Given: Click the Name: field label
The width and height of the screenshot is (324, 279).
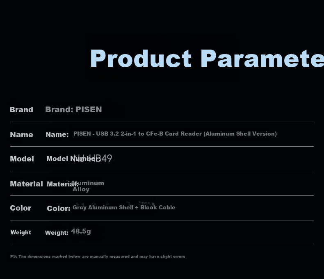Looking at the screenshot, I should [x=57, y=134].
